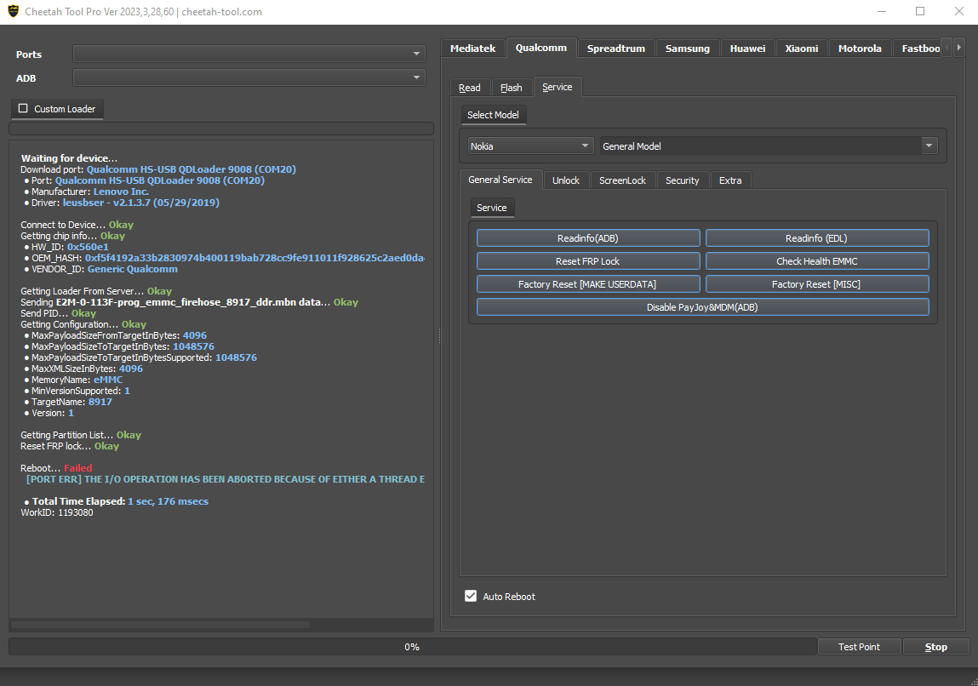Viewport: 978px width, 686px height.
Task: Click the Download port QDLoader 9008 line
Action: [158, 169]
